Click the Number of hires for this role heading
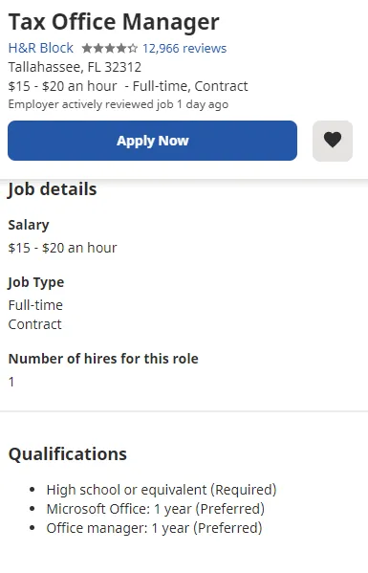Viewport: 368px width, 573px height. [x=103, y=359]
